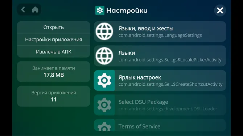Screen dimensions: 243x136
Task: Open the home screen icon
Action: coord(35,9)
